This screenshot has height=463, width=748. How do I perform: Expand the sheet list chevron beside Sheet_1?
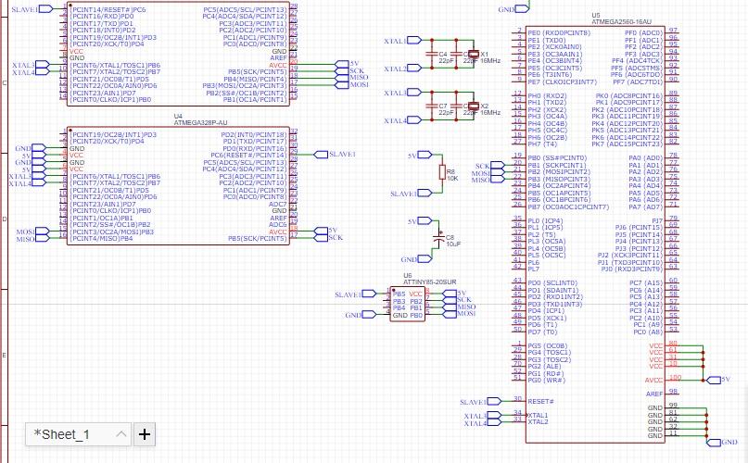pos(121,434)
